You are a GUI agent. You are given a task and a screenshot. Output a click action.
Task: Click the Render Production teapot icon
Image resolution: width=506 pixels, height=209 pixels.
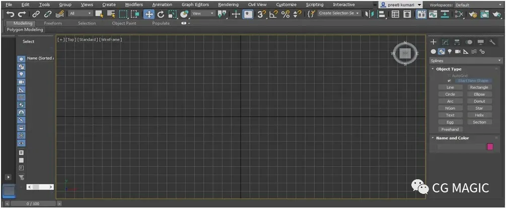(496, 14)
